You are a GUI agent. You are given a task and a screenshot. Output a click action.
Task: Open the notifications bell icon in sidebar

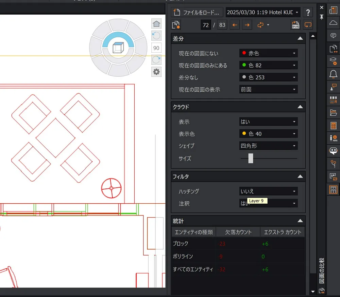click(x=333, y=74)
